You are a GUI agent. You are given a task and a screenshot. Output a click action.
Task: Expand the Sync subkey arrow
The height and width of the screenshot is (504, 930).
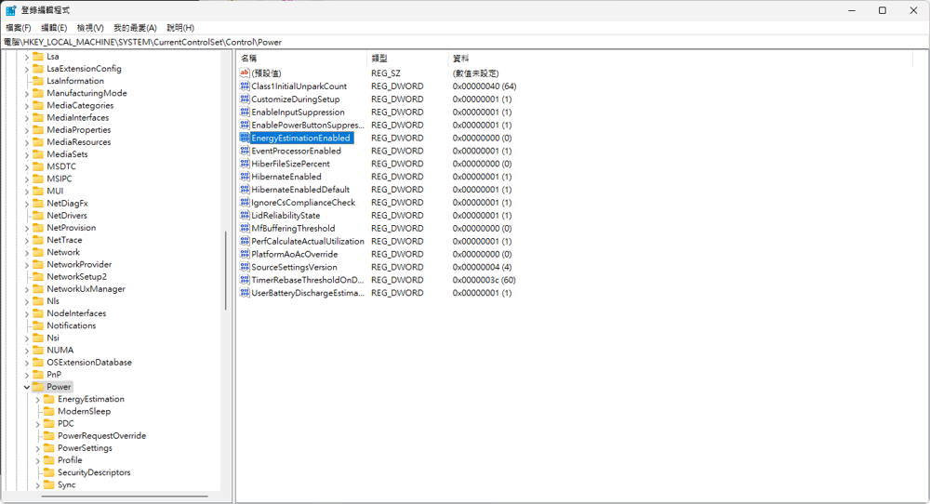(x=38, y=484)
